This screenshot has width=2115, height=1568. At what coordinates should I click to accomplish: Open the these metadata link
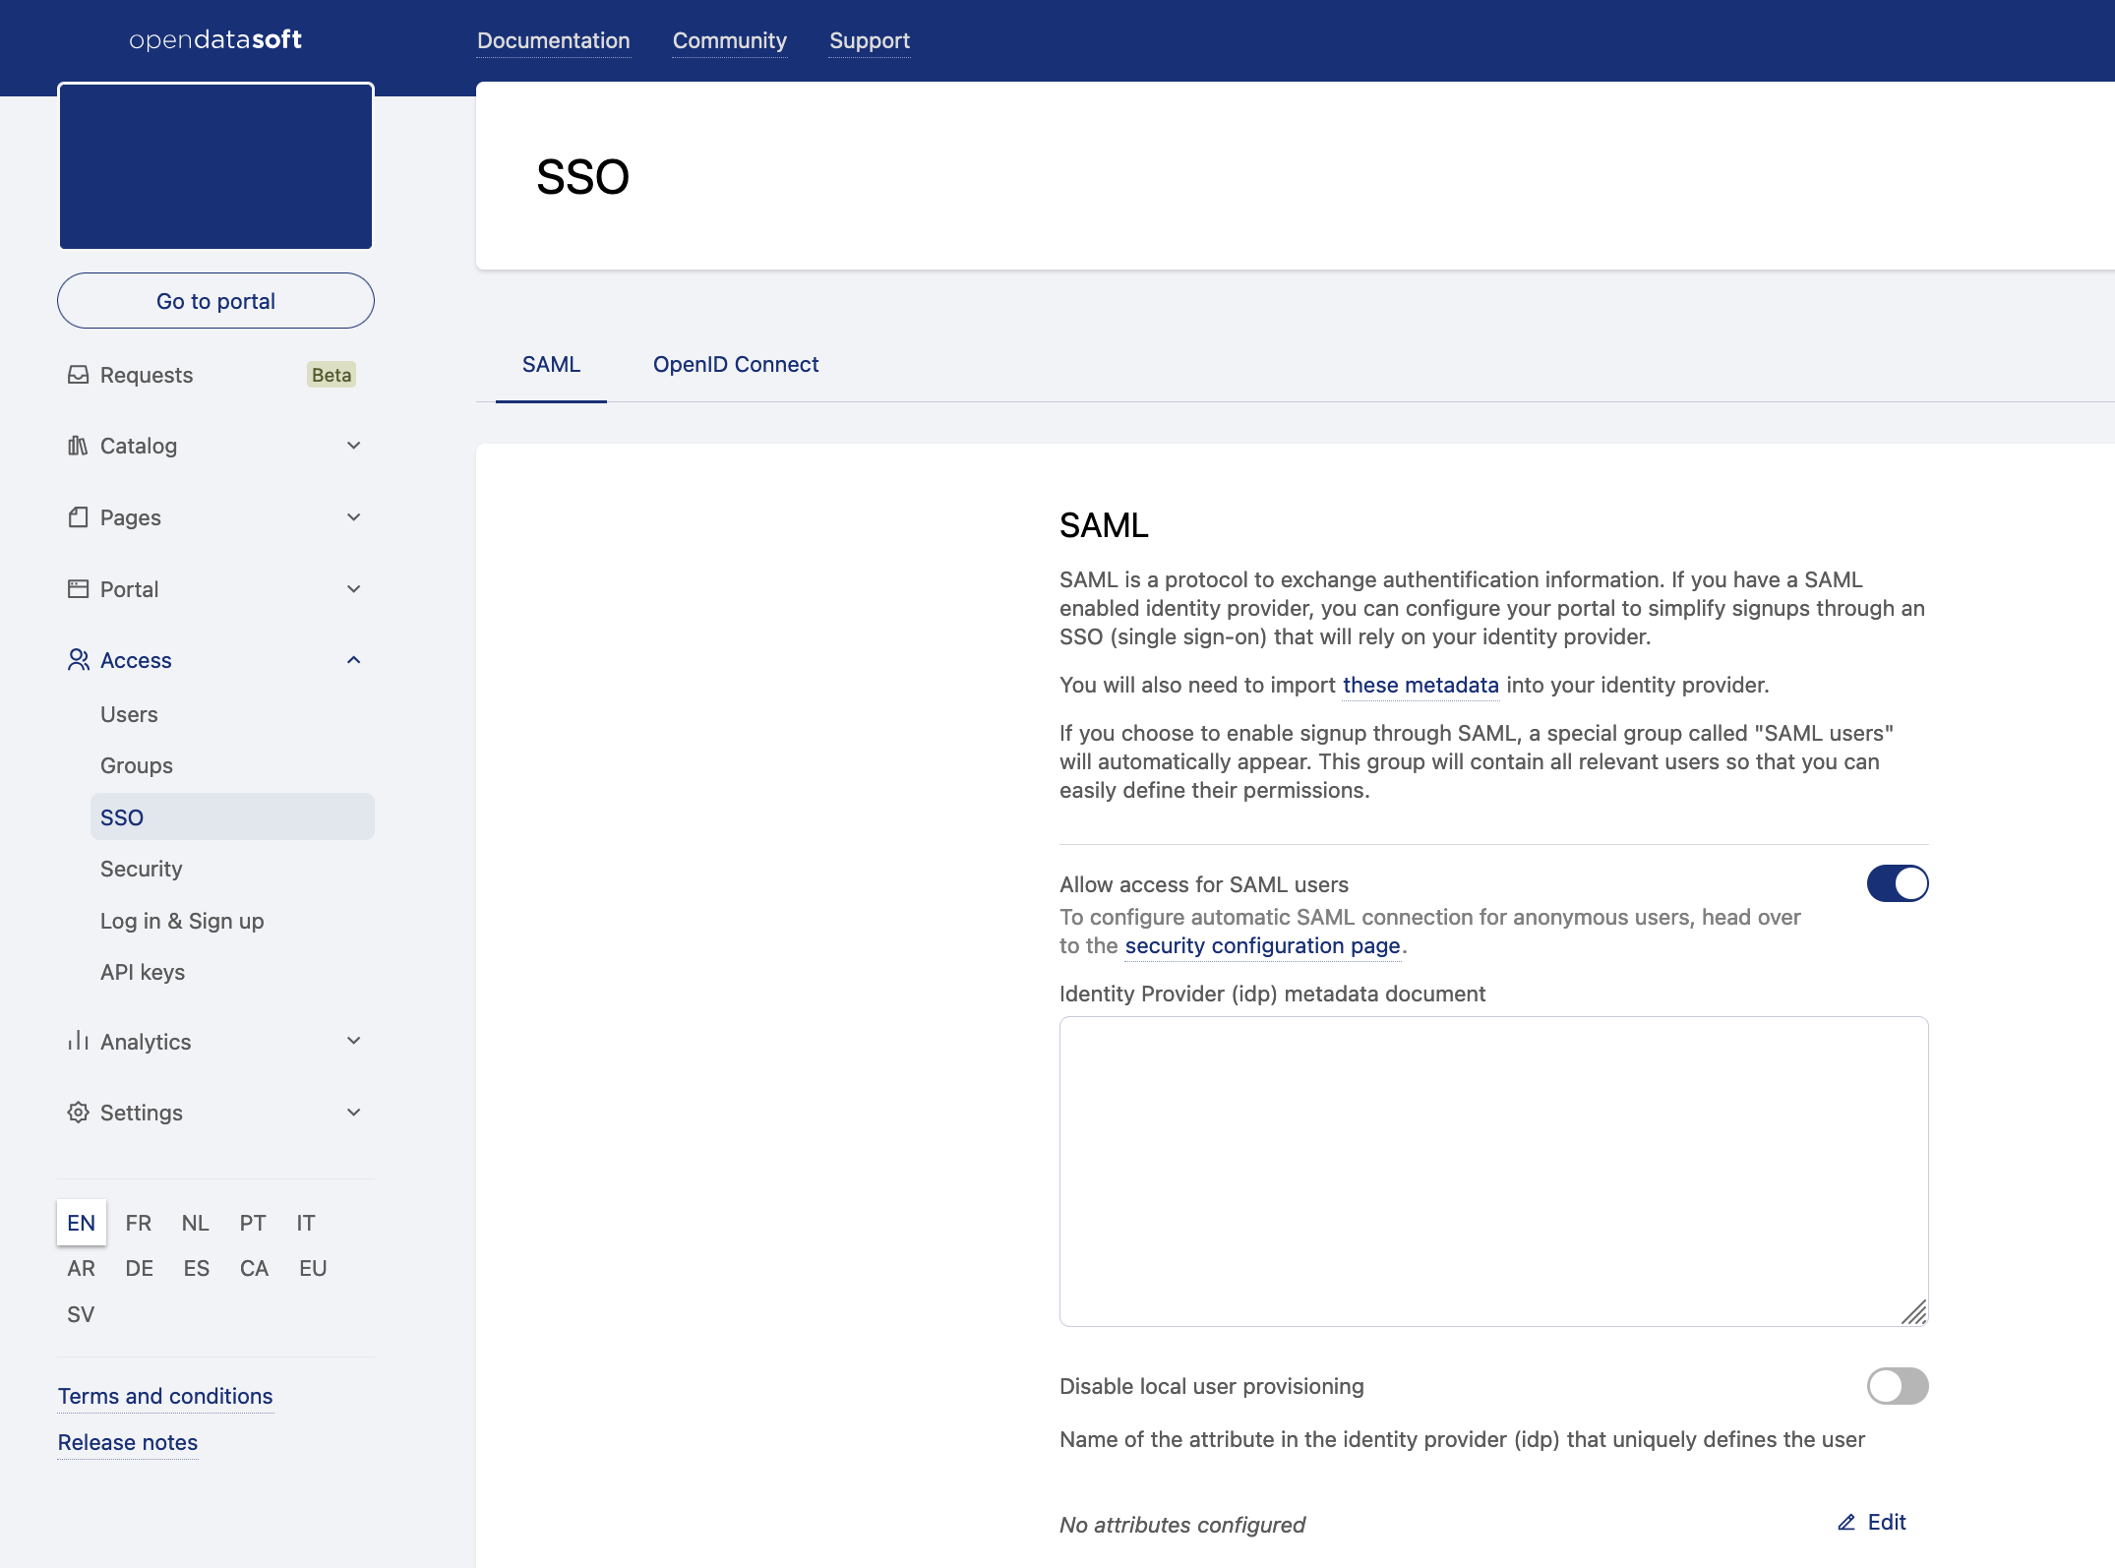pos(1420,685)
